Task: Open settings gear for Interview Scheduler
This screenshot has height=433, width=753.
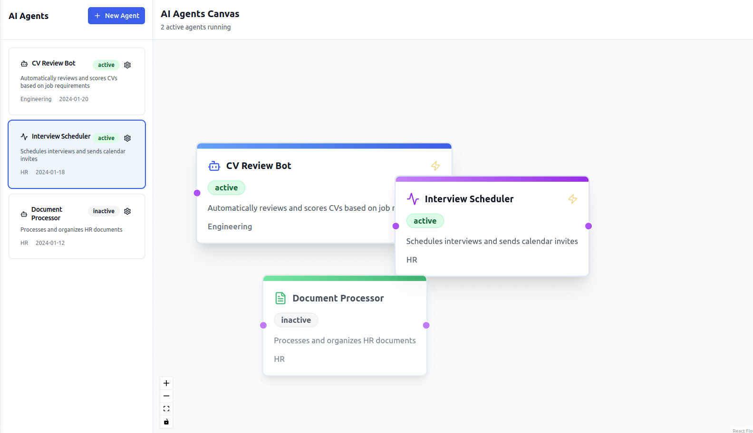Action: point(127,138)
